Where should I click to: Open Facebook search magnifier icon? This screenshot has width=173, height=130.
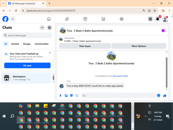13,19
